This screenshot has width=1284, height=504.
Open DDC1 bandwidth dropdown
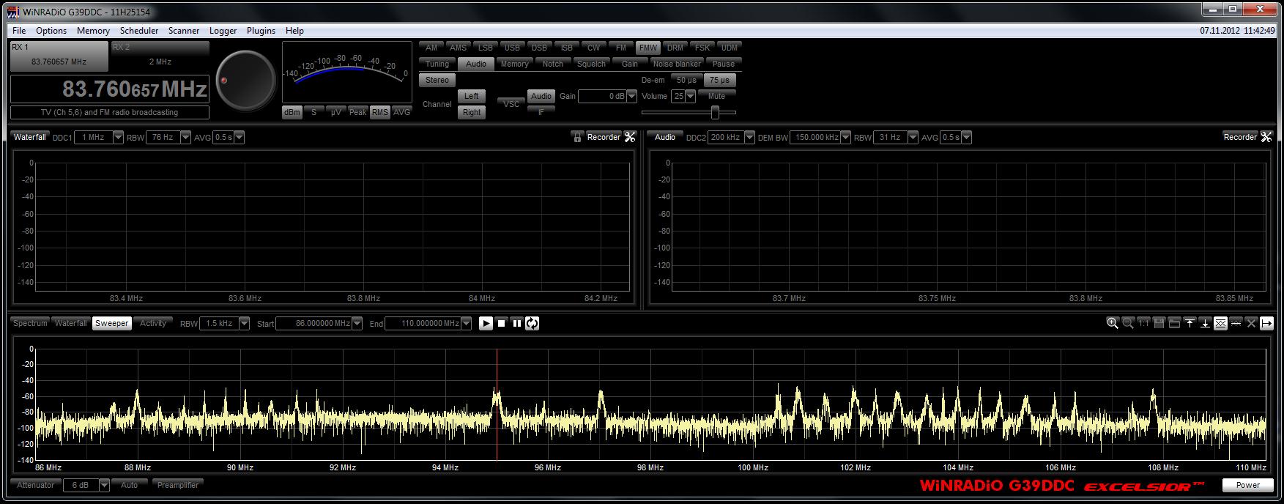click(118, 137)
